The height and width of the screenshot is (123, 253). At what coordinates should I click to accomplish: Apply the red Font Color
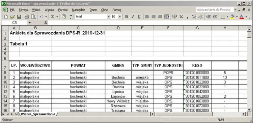(242, 17)
